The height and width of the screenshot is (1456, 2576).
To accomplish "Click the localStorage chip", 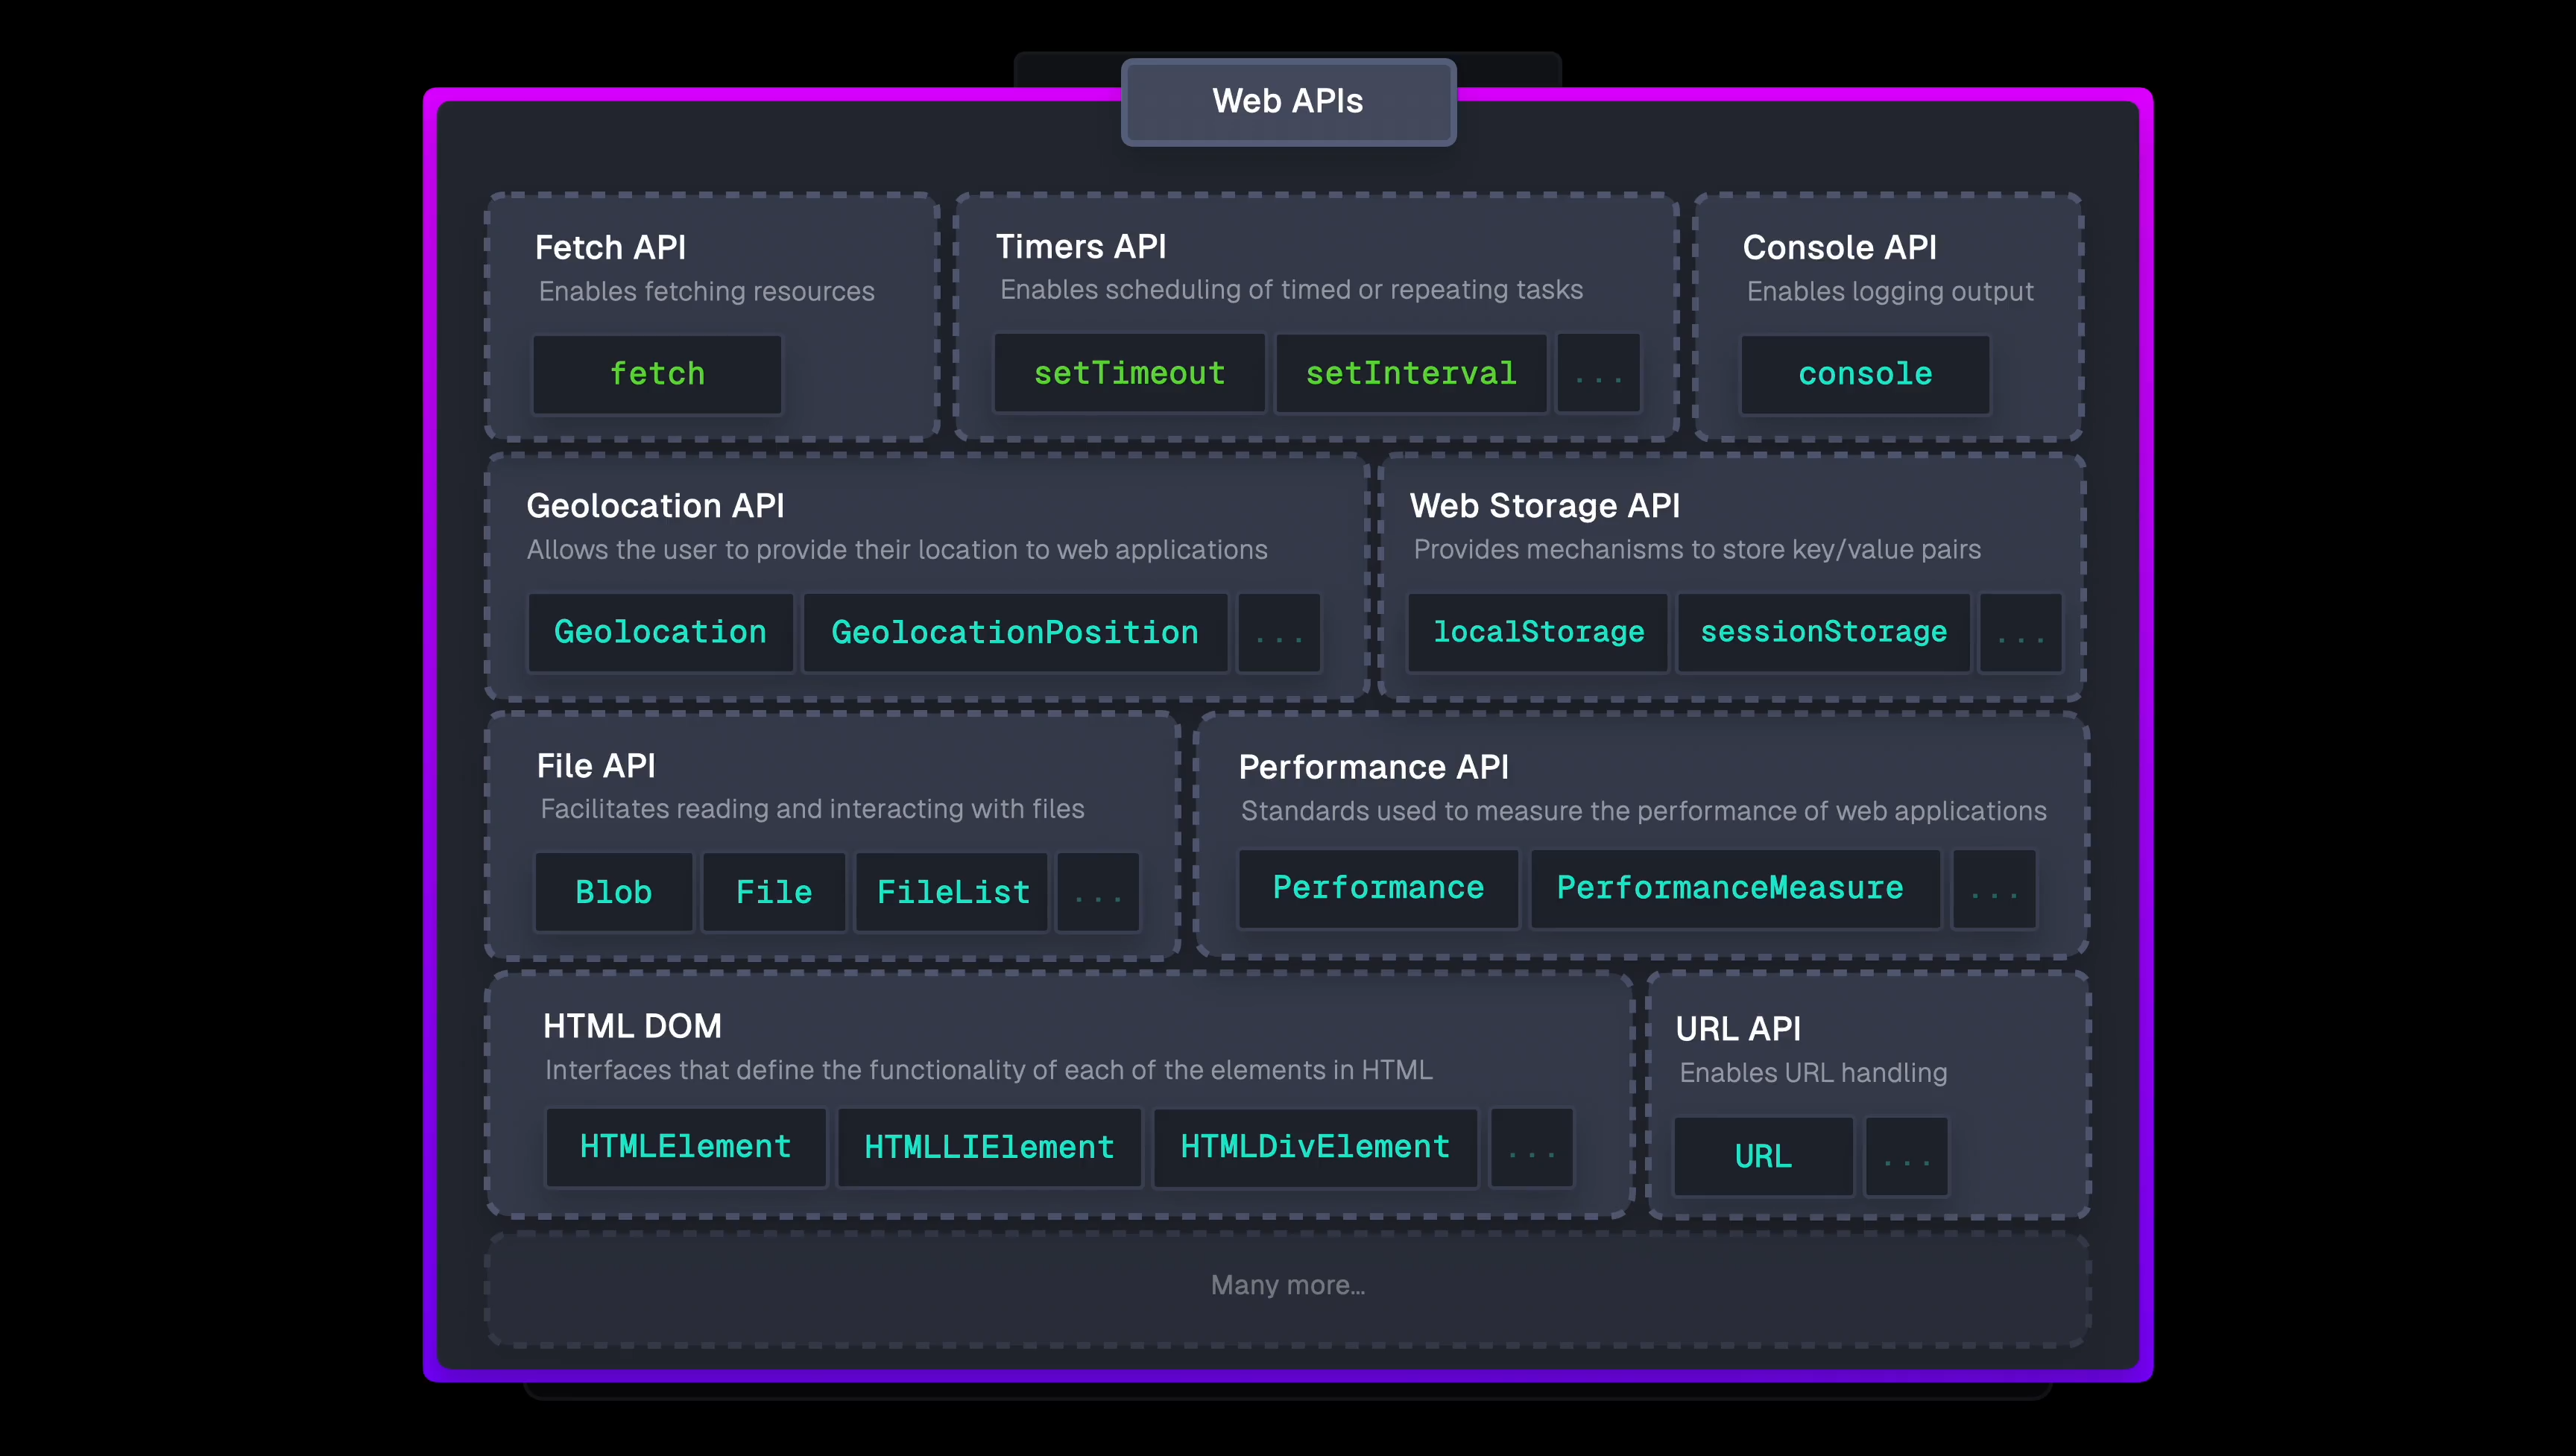I will [x=1538, y=632].
